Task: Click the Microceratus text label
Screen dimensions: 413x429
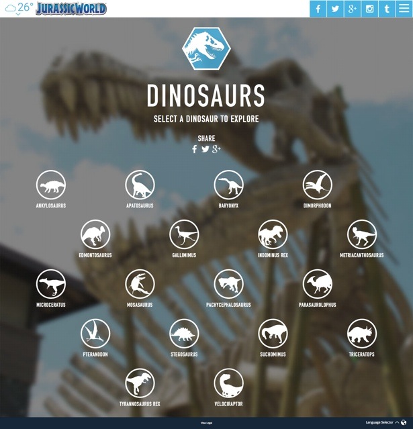Action: click(51, 305)
